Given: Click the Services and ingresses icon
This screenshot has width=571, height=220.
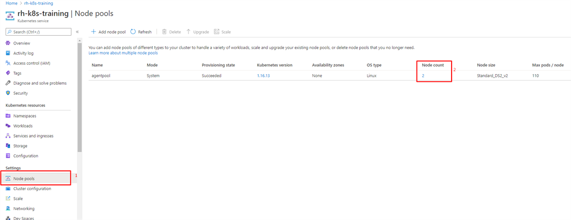Looking at the screenshot, I should click(x=8, y=136).
